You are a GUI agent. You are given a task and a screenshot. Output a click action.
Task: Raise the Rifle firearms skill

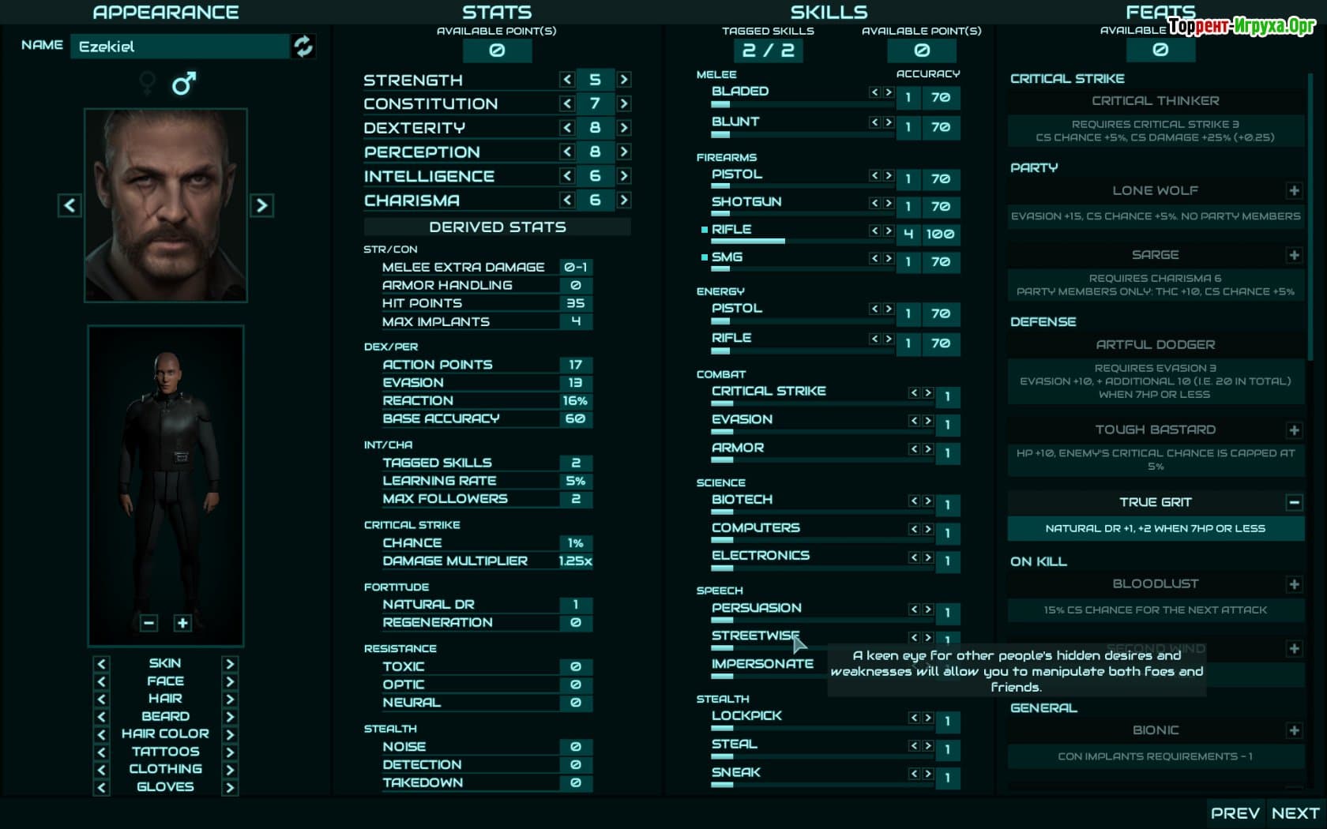[x=889, y=231]
